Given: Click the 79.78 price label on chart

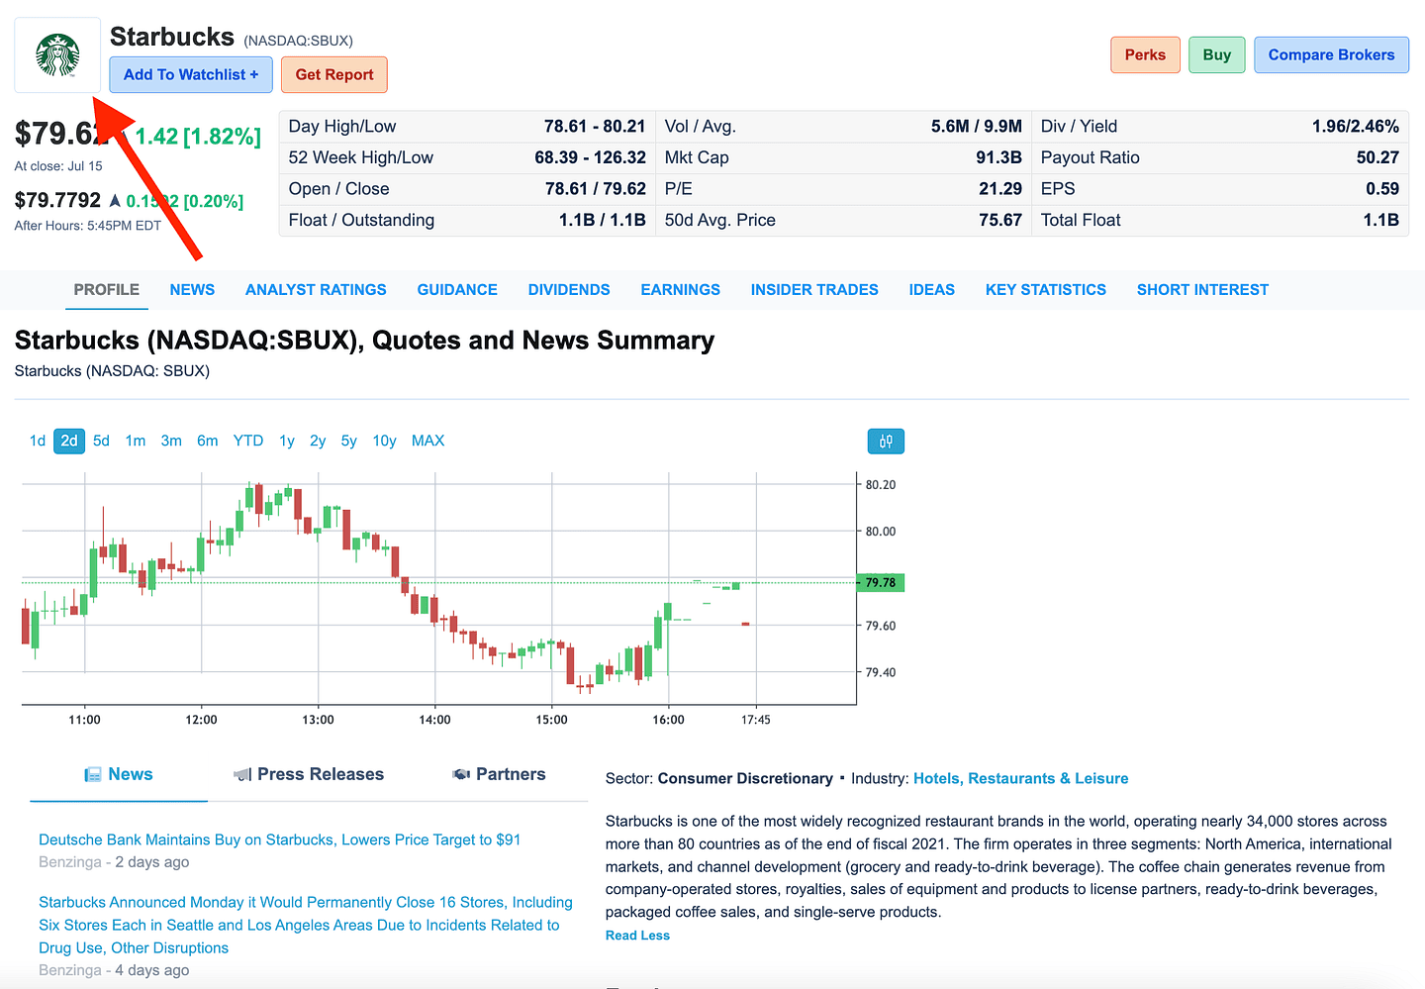Looking at the screenshot, I should click(x=880, y=582).
